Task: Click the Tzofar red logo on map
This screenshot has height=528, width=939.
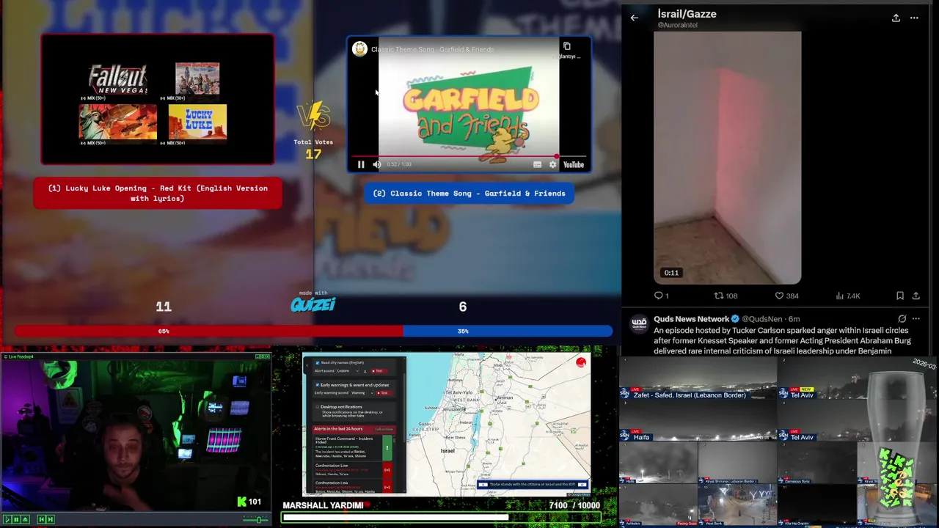Action: tap(582, 362)
